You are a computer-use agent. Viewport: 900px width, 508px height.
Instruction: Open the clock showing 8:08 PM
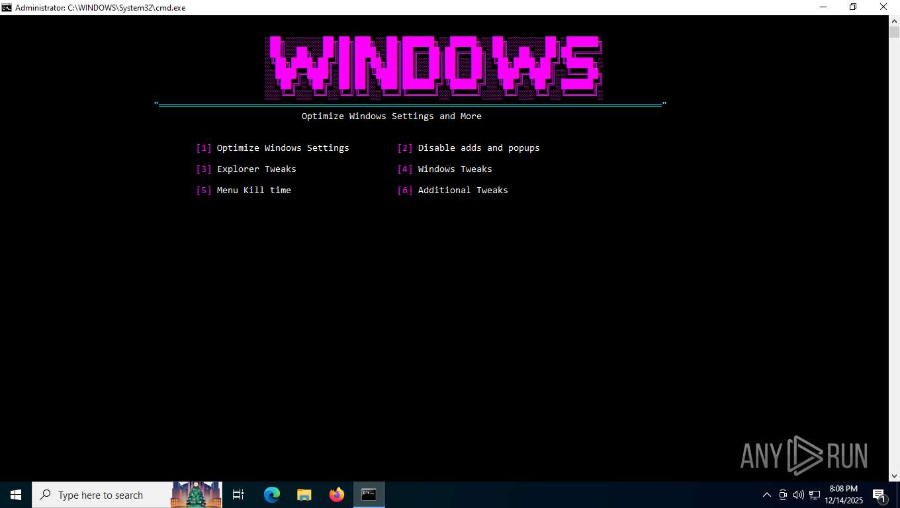844,495
